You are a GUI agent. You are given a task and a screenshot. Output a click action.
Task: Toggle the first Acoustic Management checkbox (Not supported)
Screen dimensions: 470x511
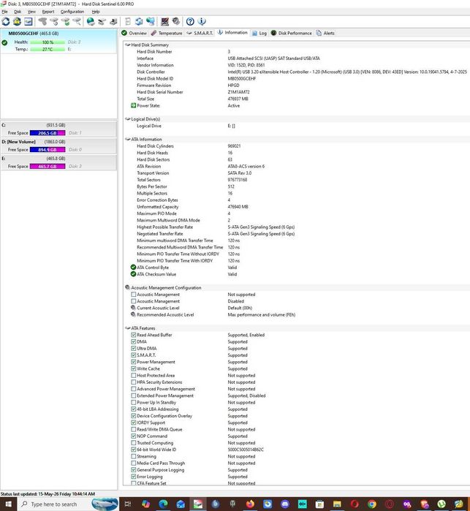(x=134, y=295)
